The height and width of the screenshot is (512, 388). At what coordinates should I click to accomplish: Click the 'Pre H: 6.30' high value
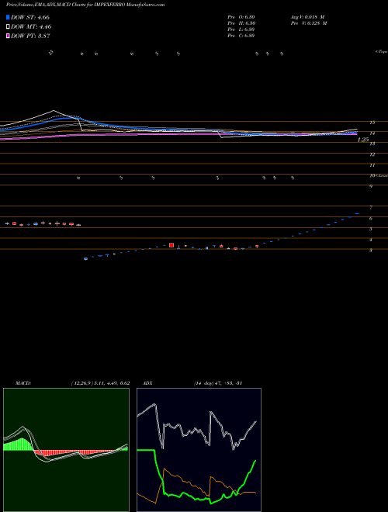pyautogui.click(x=241, y=23)
